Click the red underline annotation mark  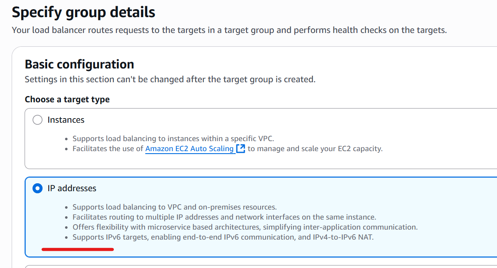[78, 249]
